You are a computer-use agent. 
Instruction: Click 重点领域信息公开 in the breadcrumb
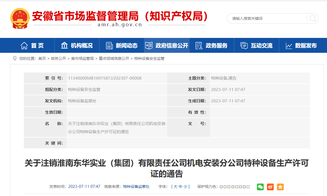114,58
